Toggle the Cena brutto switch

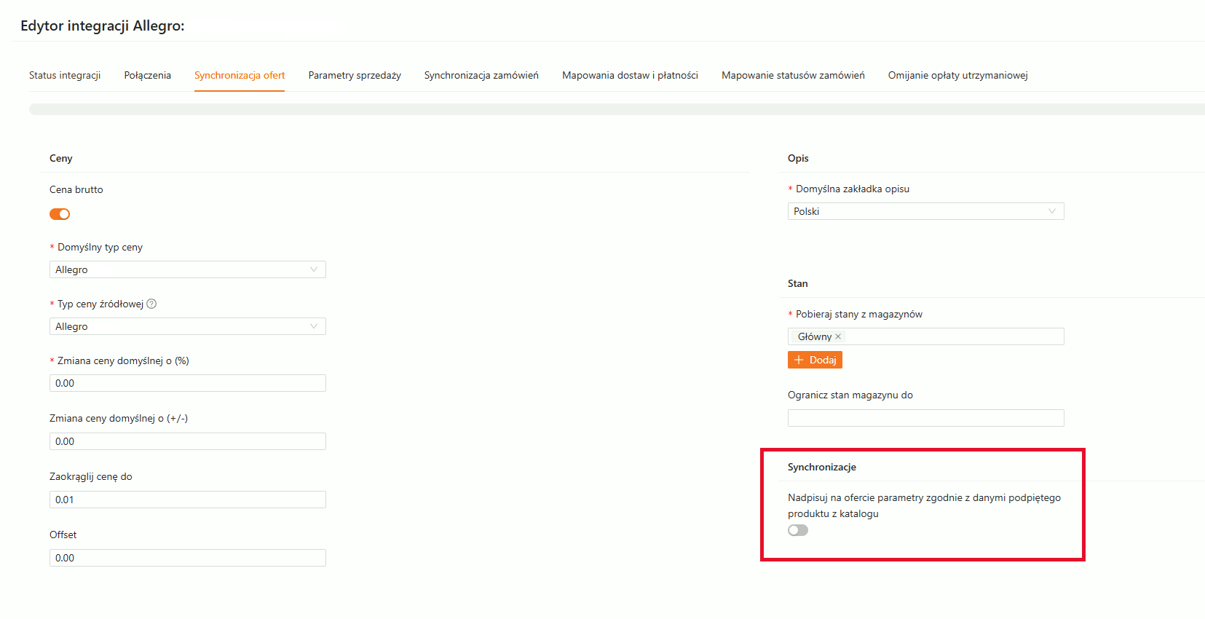(60, 214)
